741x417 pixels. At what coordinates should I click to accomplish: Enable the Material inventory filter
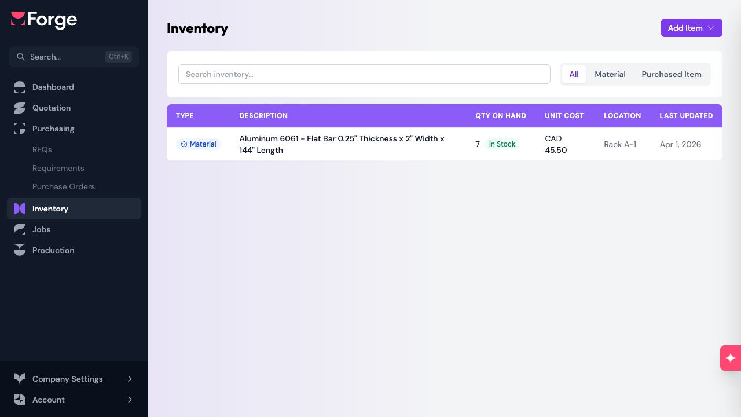610,74
